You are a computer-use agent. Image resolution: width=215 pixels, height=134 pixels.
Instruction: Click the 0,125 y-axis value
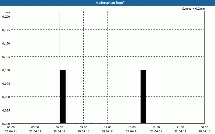[6, 57]
